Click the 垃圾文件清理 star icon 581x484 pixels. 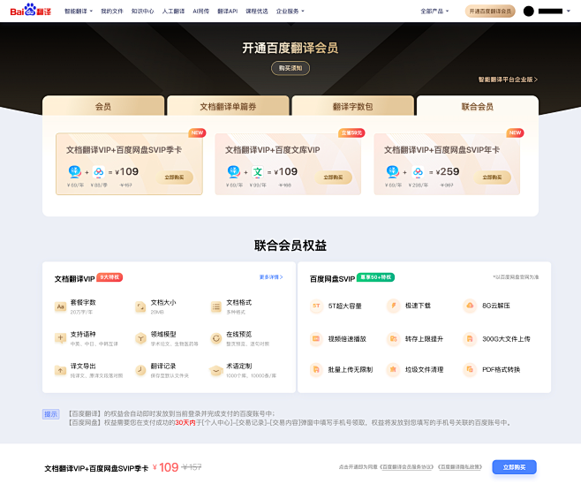393,369
